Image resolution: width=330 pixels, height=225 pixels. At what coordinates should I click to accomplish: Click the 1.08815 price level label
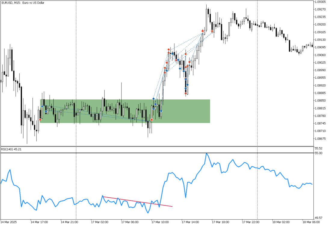coord(320,108)
